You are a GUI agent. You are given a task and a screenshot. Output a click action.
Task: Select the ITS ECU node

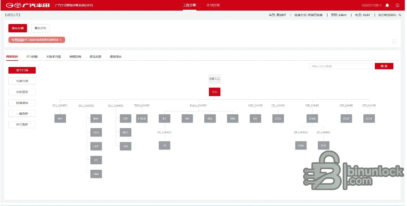[96, 160]
